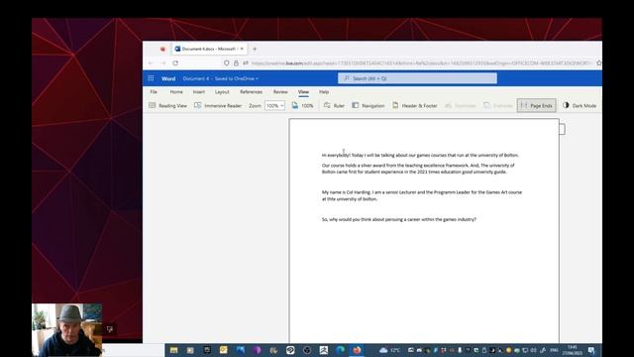This screenshot has height=357, width=634.
Task: Open OBS Studio from the taskbar
Action: [x=307, y=350]
